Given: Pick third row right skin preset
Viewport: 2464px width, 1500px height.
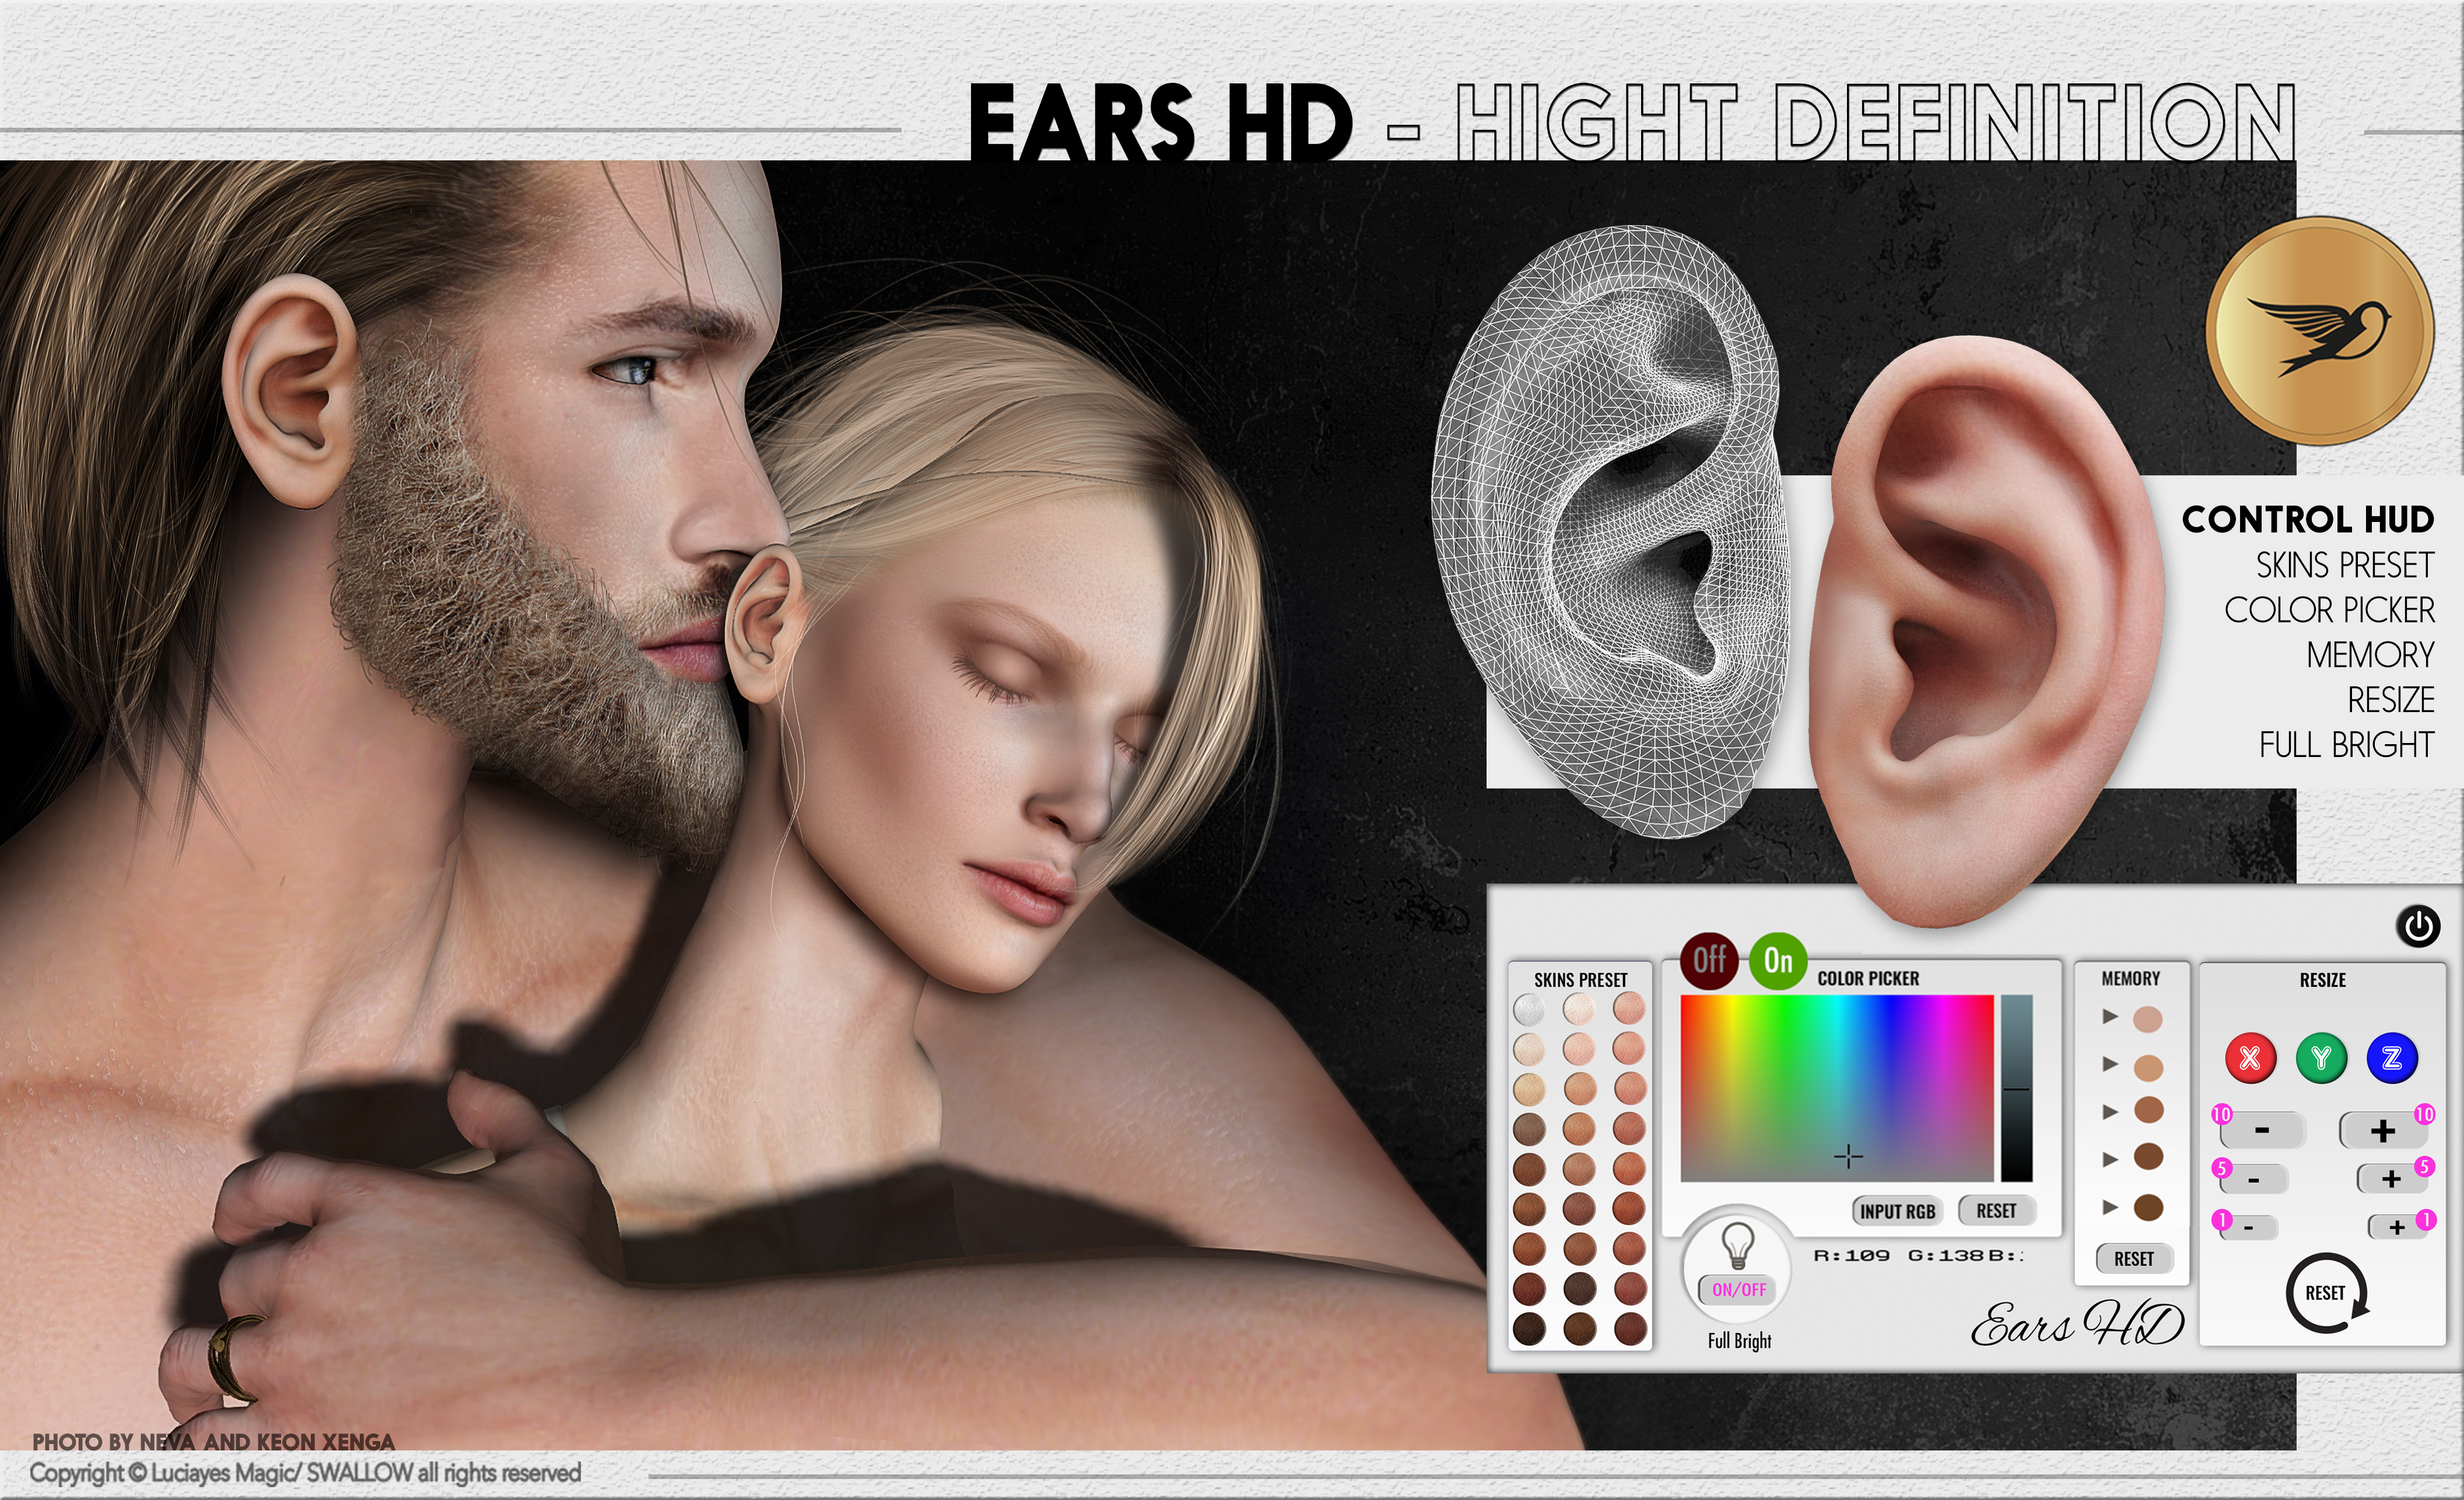Looking at the screenshot, I should (1629, 1088).
